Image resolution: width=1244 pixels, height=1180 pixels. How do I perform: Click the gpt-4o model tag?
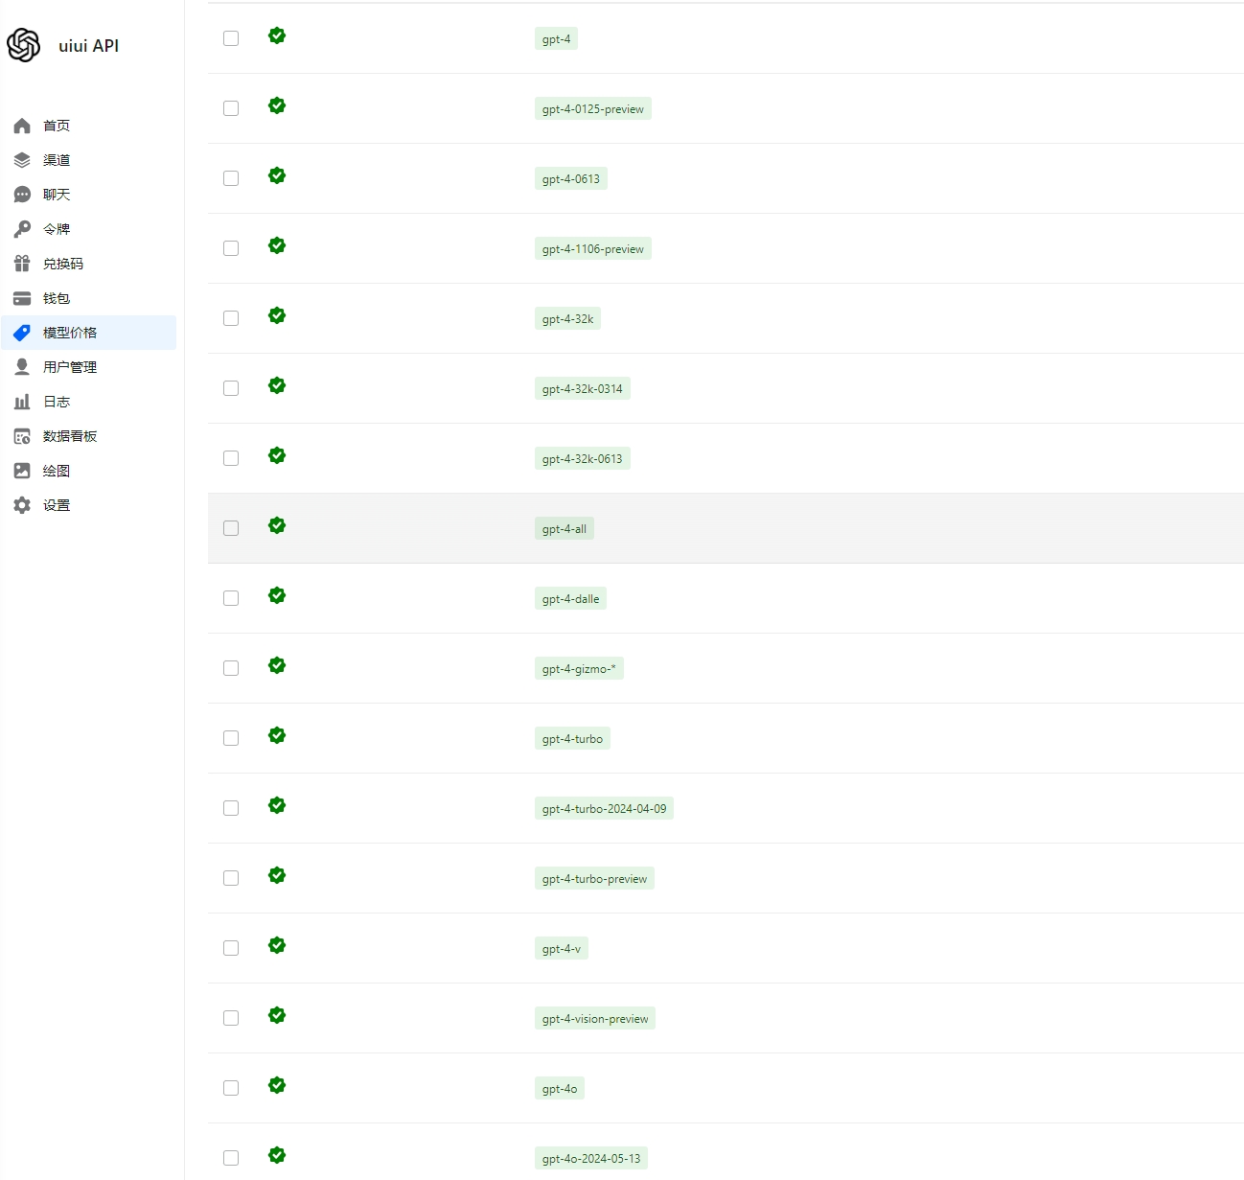560,1089
